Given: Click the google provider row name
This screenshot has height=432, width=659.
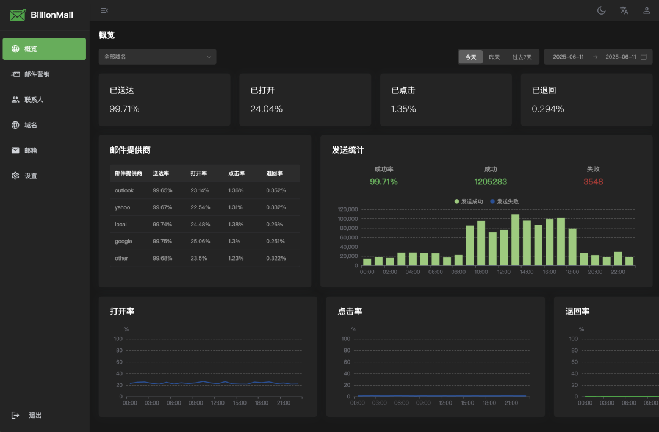Looking at the screenshot, I should [x=123, y=241].
